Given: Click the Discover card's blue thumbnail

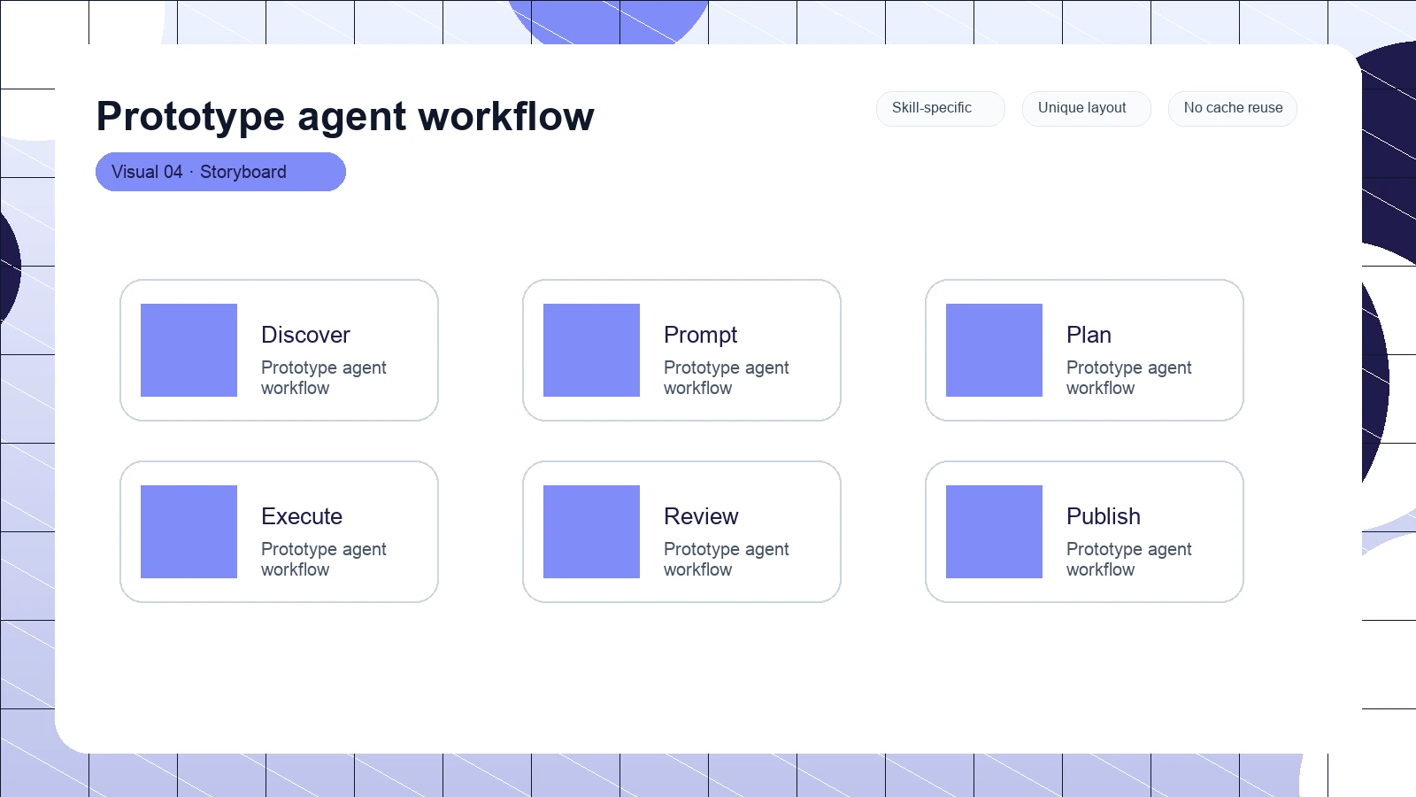Looking at the screenshot, I should (189, 350).
